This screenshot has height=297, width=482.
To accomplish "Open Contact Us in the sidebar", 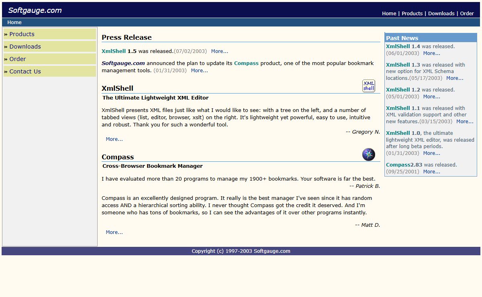I will [x=25, y=71].
